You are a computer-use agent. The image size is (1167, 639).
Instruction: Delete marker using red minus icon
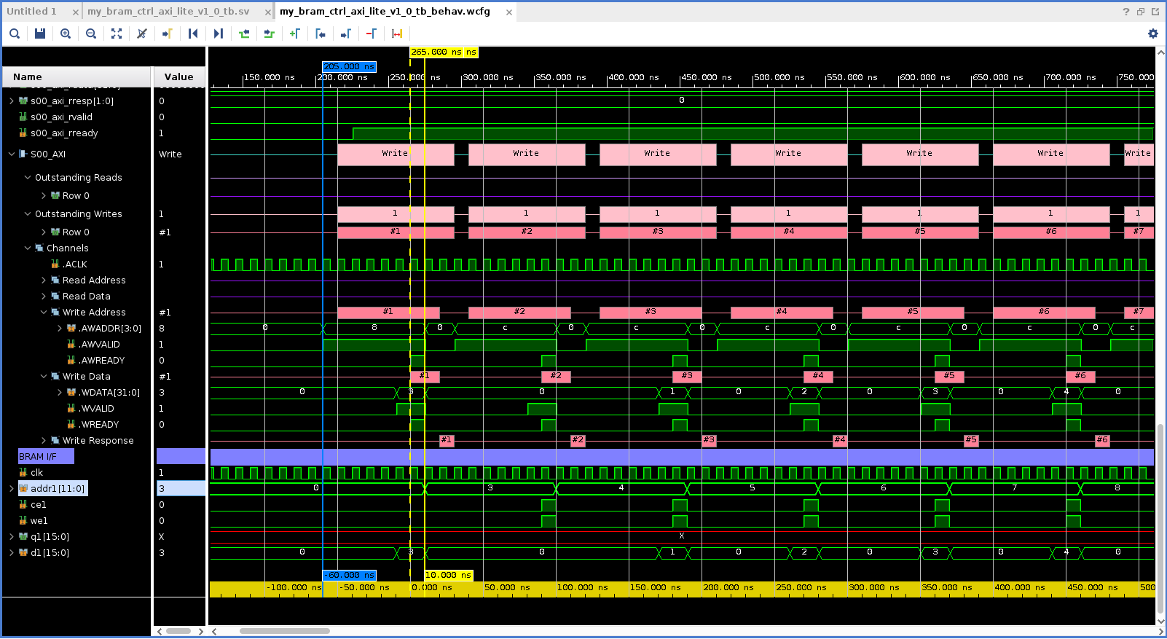click(372, 34)
